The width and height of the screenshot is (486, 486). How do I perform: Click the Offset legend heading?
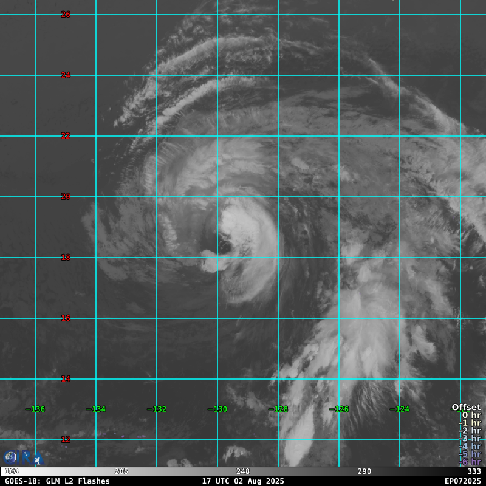[x=466, y=407]
